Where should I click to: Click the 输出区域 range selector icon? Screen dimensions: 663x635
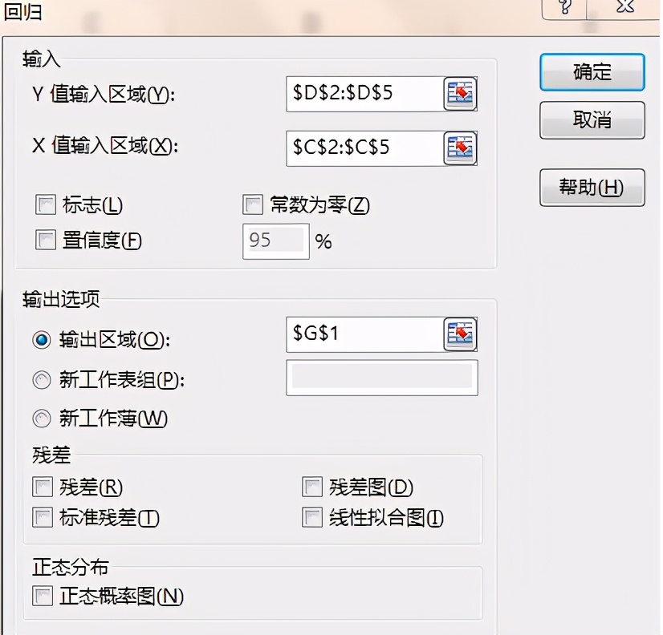point(460,334)
